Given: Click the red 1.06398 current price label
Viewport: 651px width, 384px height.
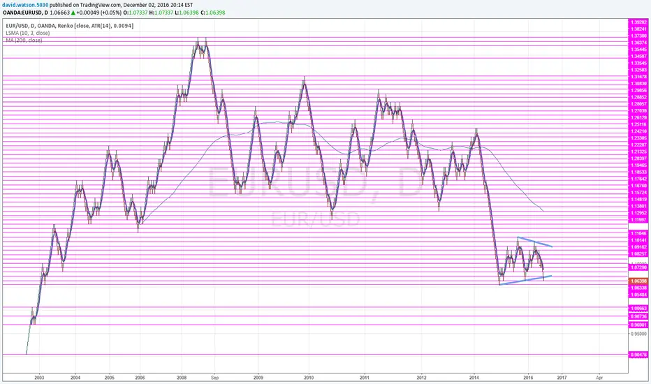Looking at the screenshot, I should (x=638, y=281).
